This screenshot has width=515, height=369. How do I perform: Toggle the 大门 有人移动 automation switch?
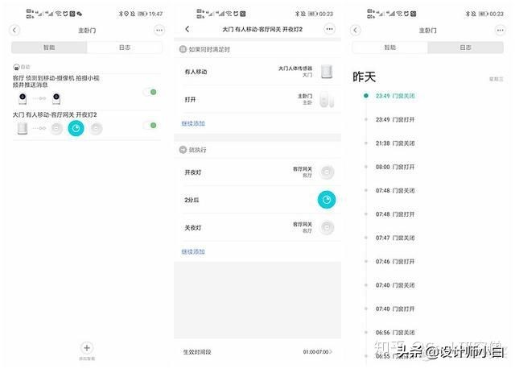click(150, 126)
